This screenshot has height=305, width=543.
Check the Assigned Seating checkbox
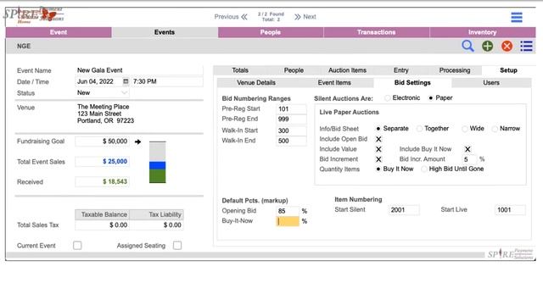(177, 246)
